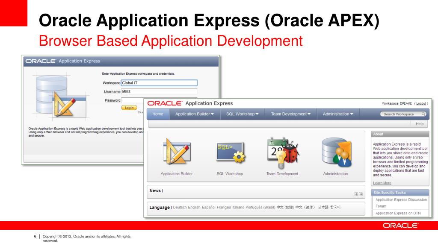Click the arrow icon in News panel
Screen dimensions: 438x246
361,194
